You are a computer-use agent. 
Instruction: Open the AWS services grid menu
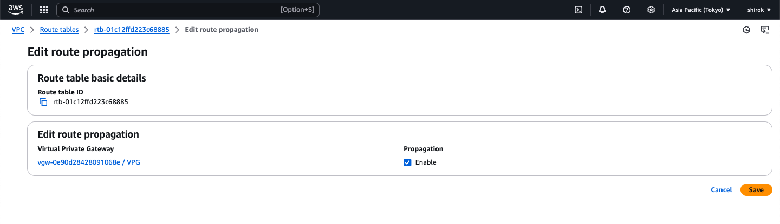[x=44, y=10]
